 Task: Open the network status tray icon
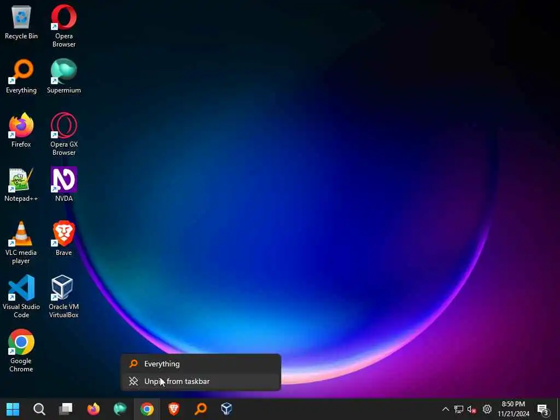pyautogui.click(x=459, y=409)
